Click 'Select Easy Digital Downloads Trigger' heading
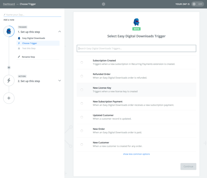The height and width of the screenshot is (178, 207). [136, 36]
